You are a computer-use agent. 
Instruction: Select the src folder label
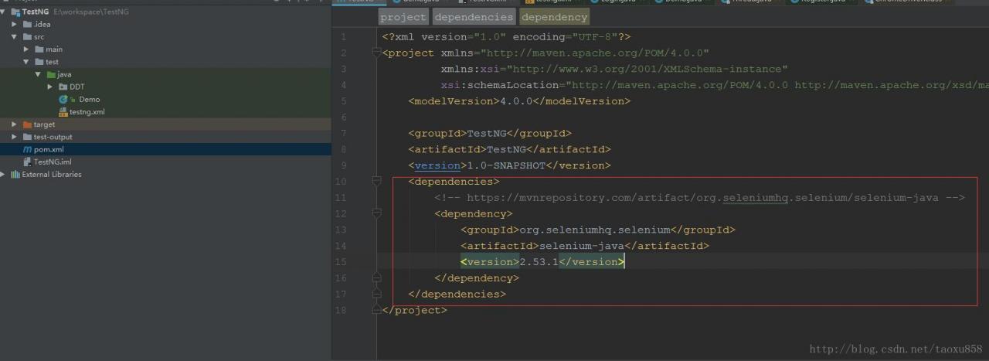[39, 36]
